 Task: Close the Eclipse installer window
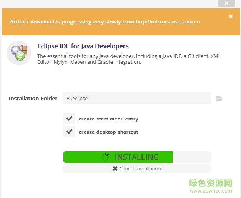[x=226, y=3]
